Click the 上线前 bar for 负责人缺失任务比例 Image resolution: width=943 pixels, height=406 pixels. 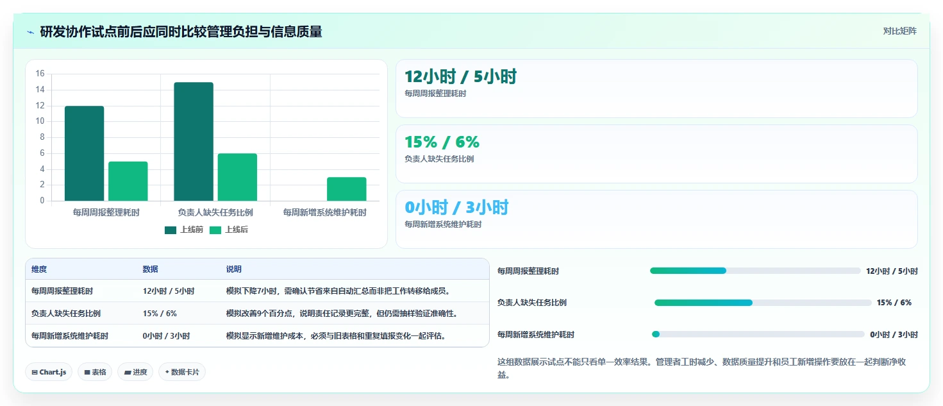pyautogui.click(x=194, y=141)
